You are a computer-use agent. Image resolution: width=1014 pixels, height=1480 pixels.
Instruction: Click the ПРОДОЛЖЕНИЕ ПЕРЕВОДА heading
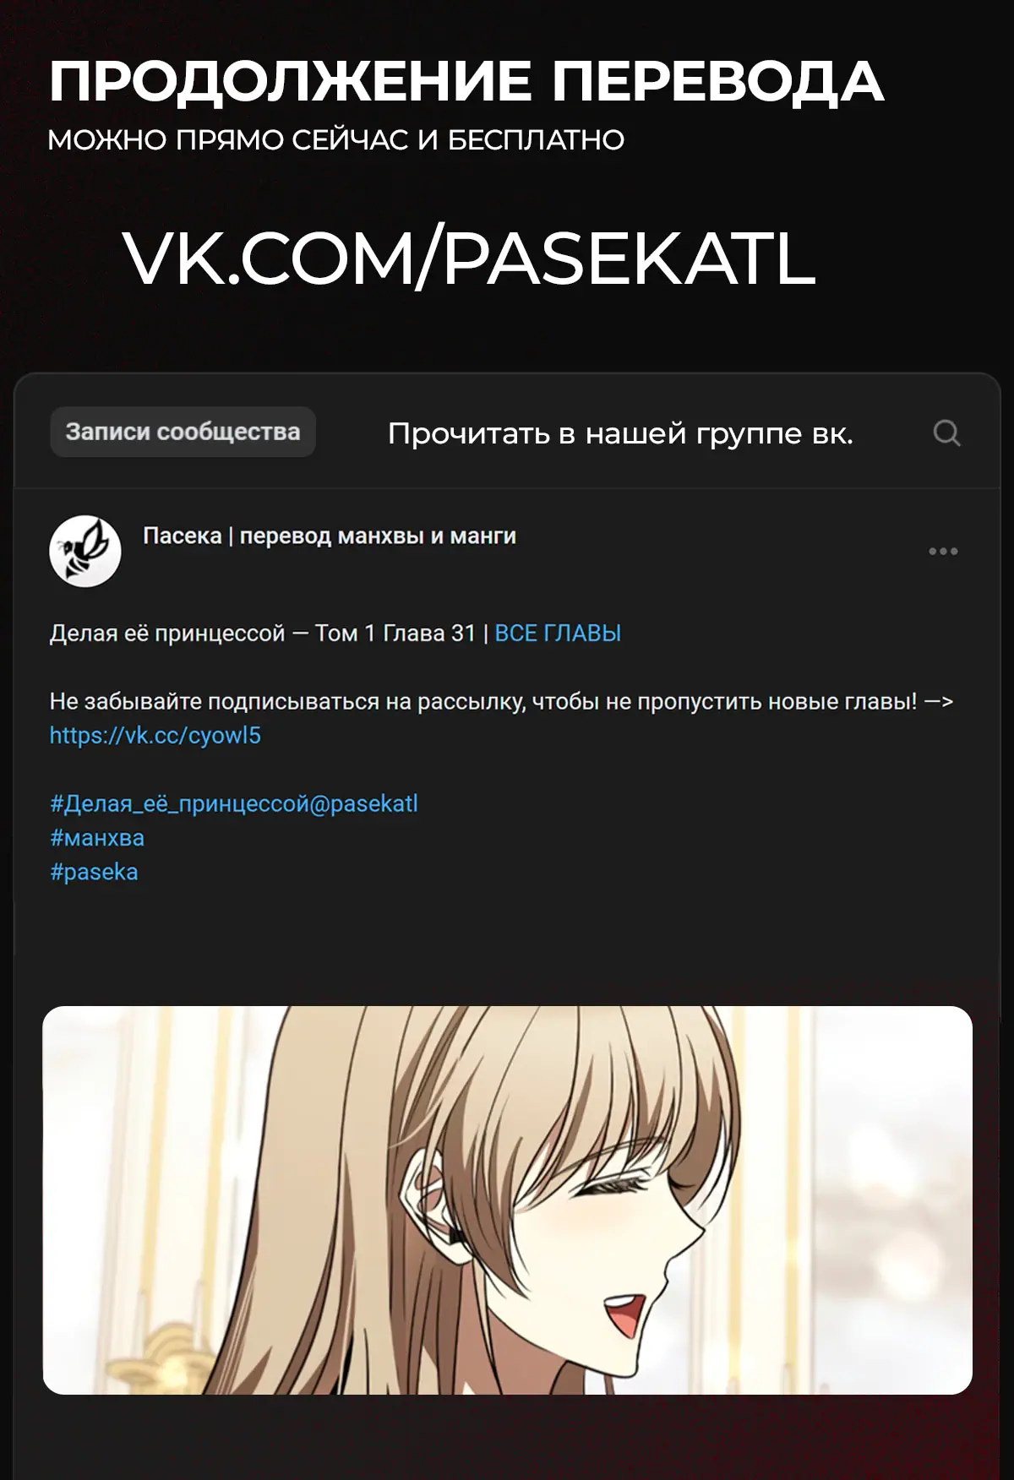[x=466, y=82]
